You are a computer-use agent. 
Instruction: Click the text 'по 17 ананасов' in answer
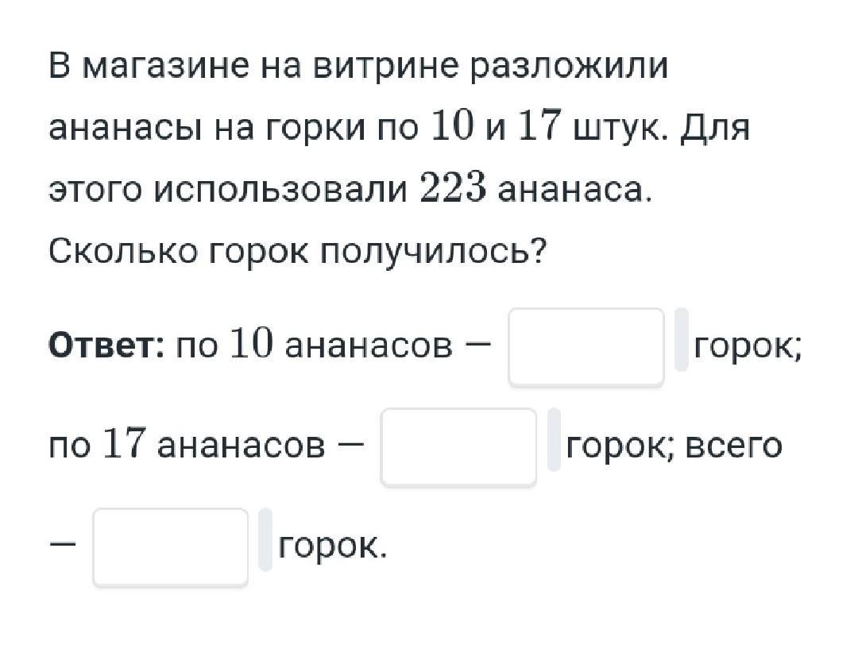click(187, 446)
